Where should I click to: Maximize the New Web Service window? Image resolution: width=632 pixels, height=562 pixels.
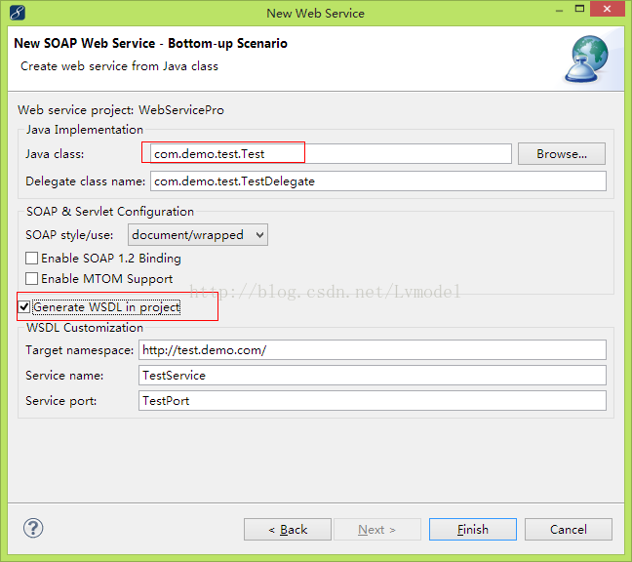[x=579, y=10]
